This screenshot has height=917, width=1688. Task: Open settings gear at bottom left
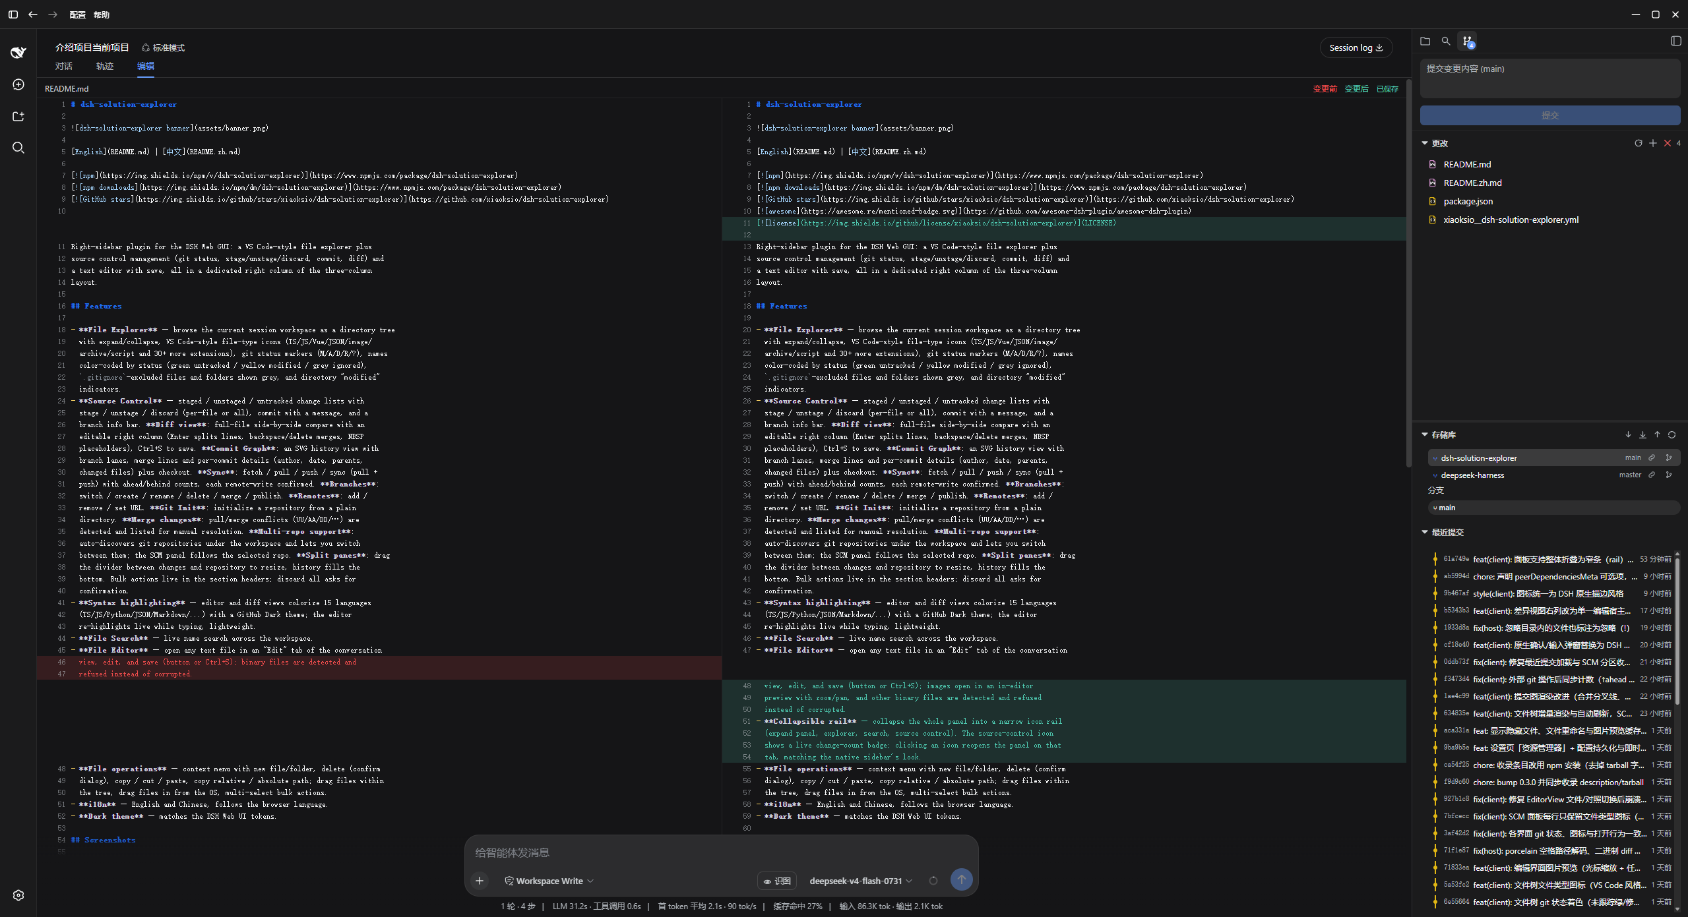tap(18, 895)
